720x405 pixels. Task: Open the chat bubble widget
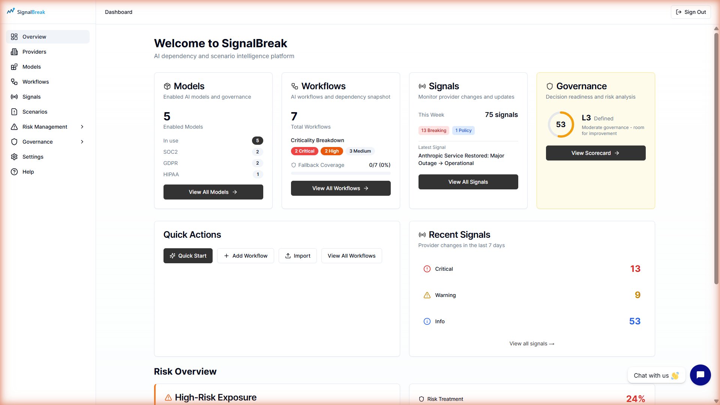(x=700, y=375)
